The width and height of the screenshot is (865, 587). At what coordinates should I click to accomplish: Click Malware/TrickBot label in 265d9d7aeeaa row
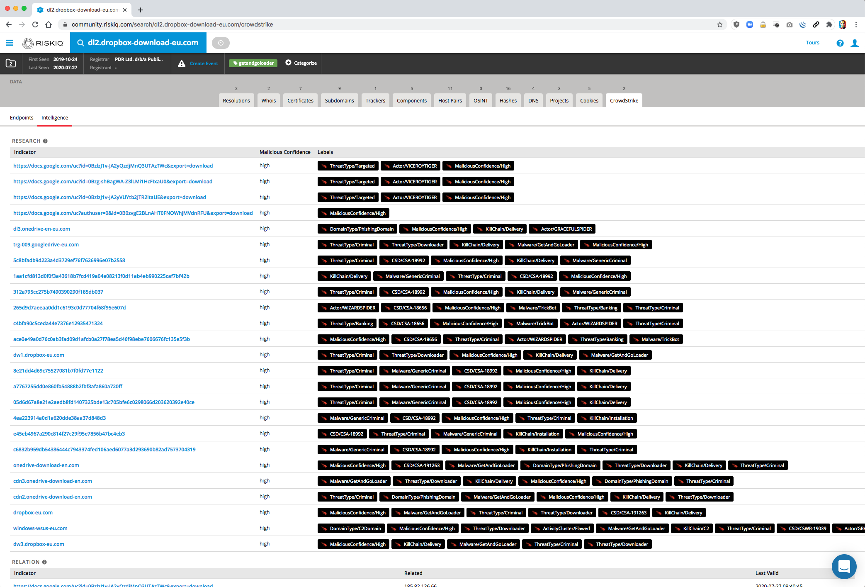tap(533, 308)
